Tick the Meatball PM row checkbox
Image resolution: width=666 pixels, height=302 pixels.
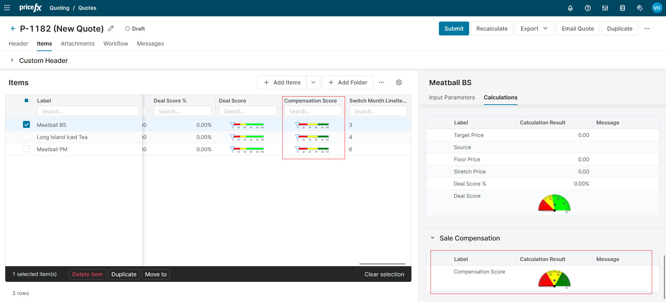point(26,149)
